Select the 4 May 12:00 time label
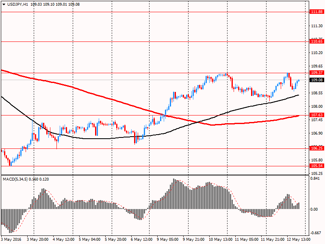Image resolution: width=325 pixels, height=244 pixels. point(64,240)
